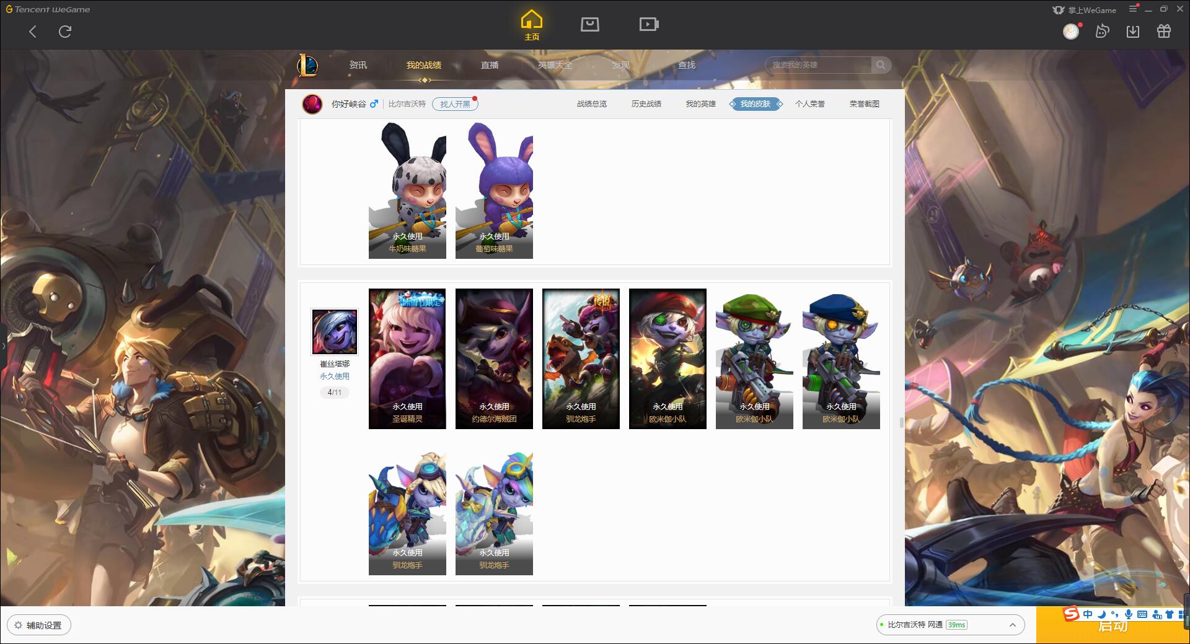Image resolution: width=1190 pixels, height=644 pixels.
Task: Focus the 搜索我的英雄 search field
Action: [x=819, y=65]
